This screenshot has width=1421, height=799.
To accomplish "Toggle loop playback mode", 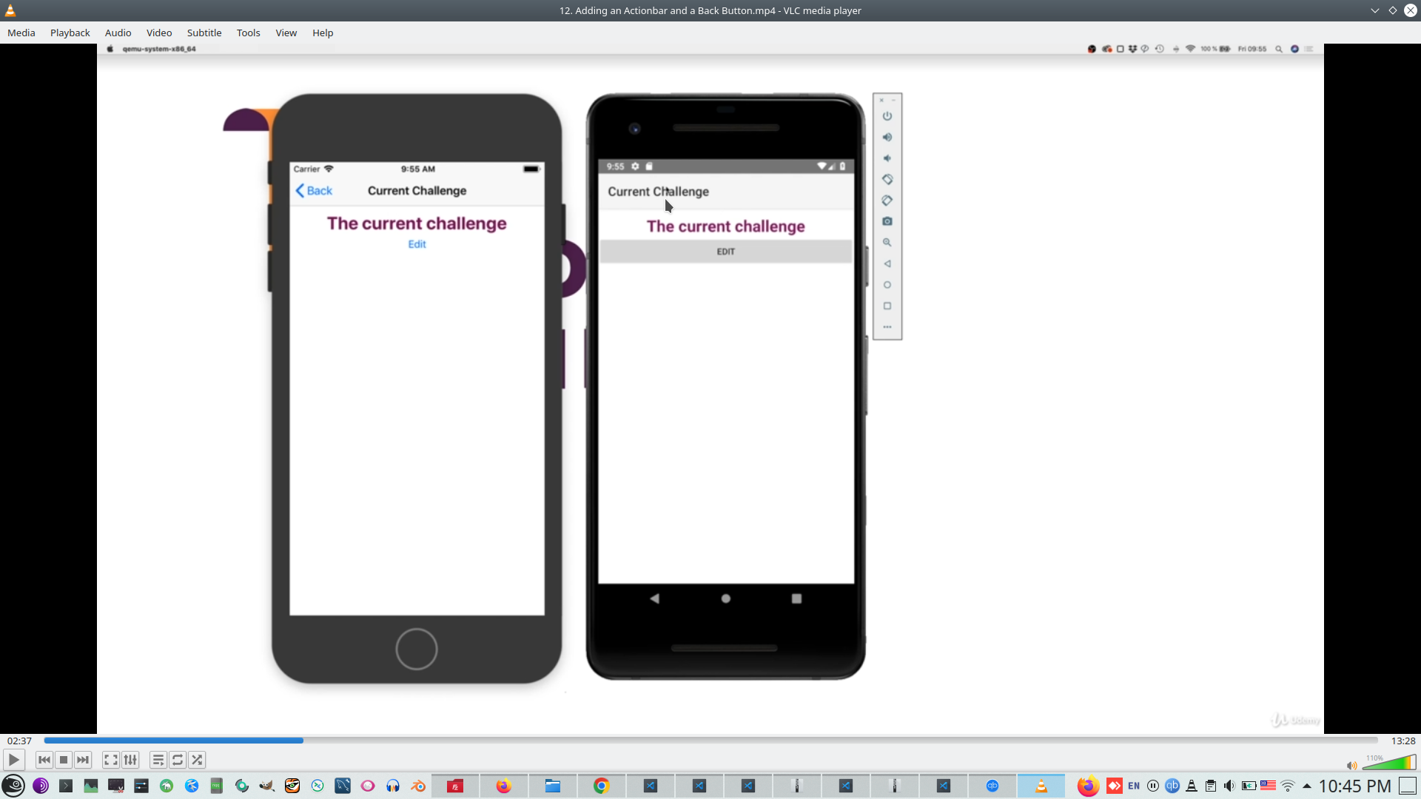I will [x=178, y=760].
